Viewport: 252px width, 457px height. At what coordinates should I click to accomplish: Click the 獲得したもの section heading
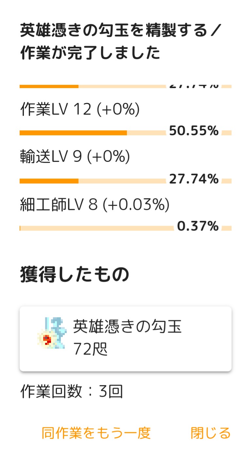pyautogui.click(x=75, y=275)
